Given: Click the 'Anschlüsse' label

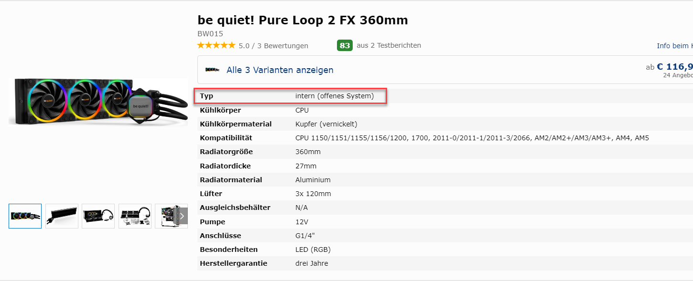Looking at the screenshot, I should tap(220, 236).
